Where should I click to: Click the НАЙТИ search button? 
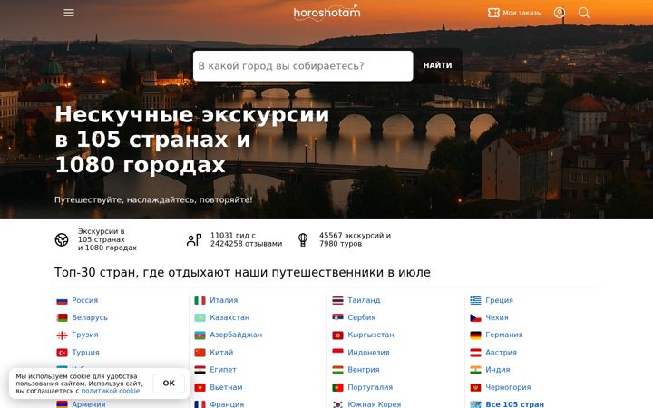(437, 65)
